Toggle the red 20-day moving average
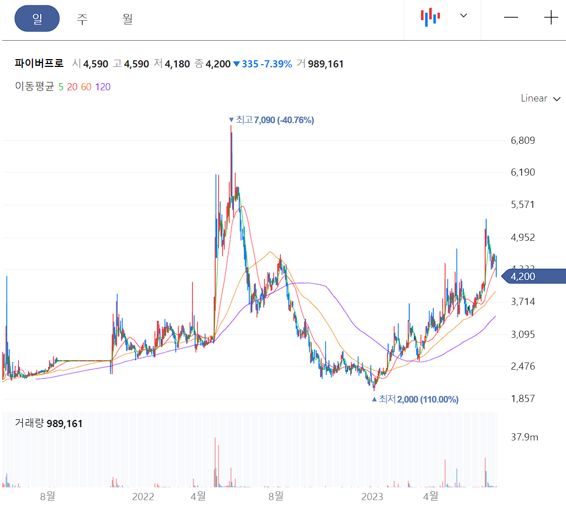Viewport: 566px width, 513px height. [72, 87]
